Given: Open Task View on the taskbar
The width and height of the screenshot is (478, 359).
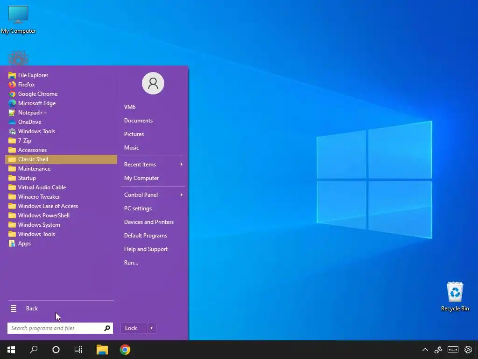Looking at the screenshot, I should (x=78, y=350).
